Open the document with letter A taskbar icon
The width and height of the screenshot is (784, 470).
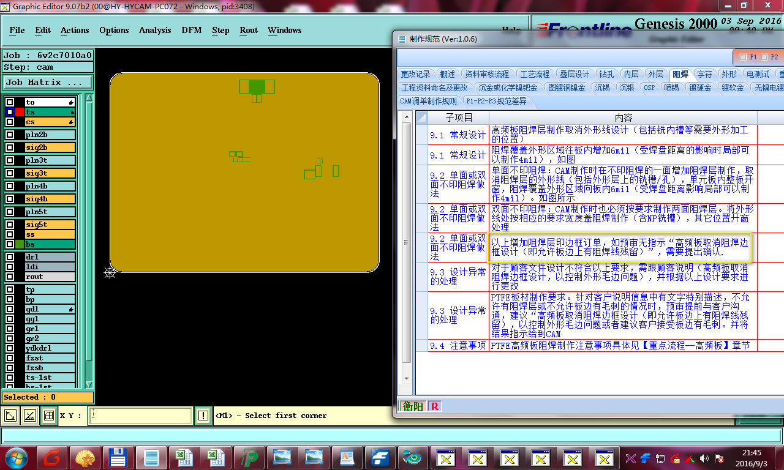pos(347,458)
